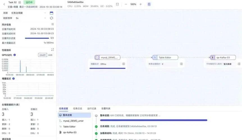Select qa-Kafka-03 in the progress list
242x140 pixels.
coord(74,132)
